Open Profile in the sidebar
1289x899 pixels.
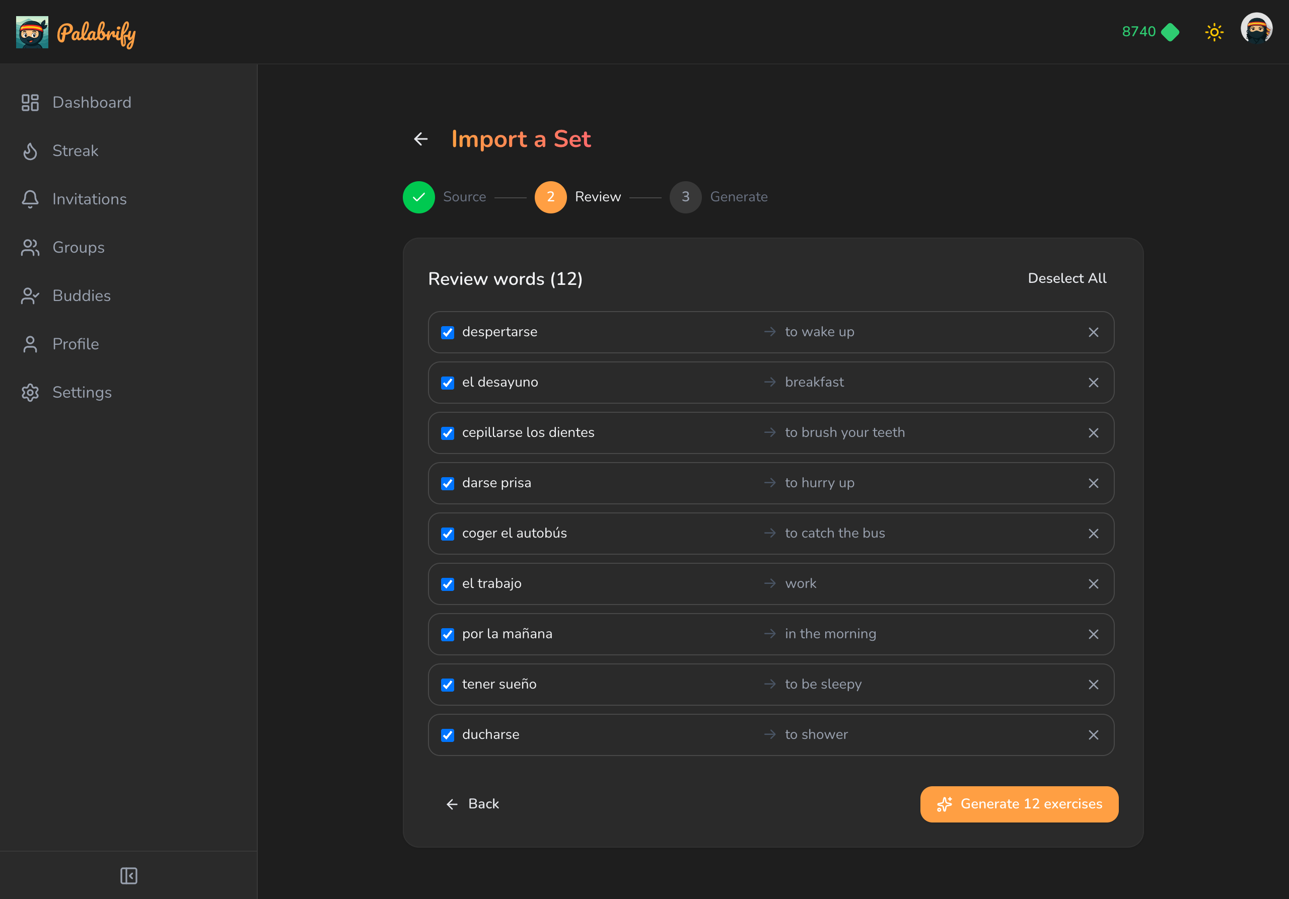coord(75,344)
